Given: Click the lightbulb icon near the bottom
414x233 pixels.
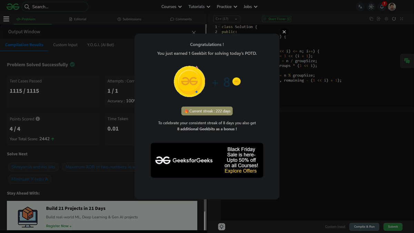Looking at the screenshot, I should point(221,226).
